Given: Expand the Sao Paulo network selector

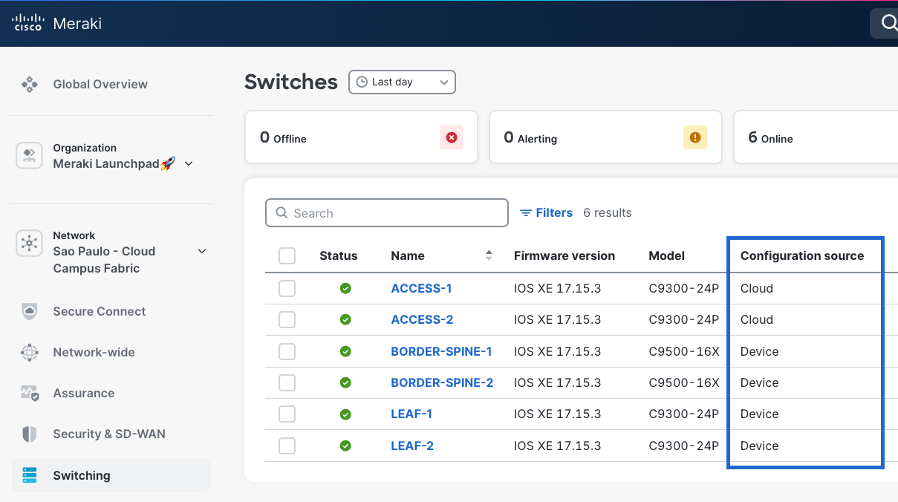Looking at the screenshot, I should [x=201, y=251].
